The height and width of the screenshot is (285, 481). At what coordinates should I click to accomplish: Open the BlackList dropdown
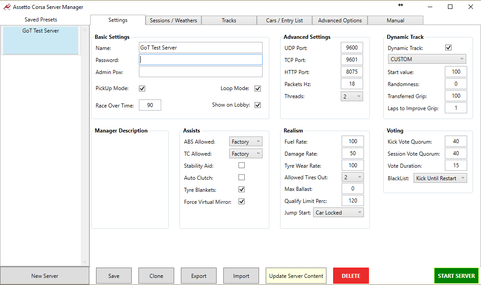[440, 178]
